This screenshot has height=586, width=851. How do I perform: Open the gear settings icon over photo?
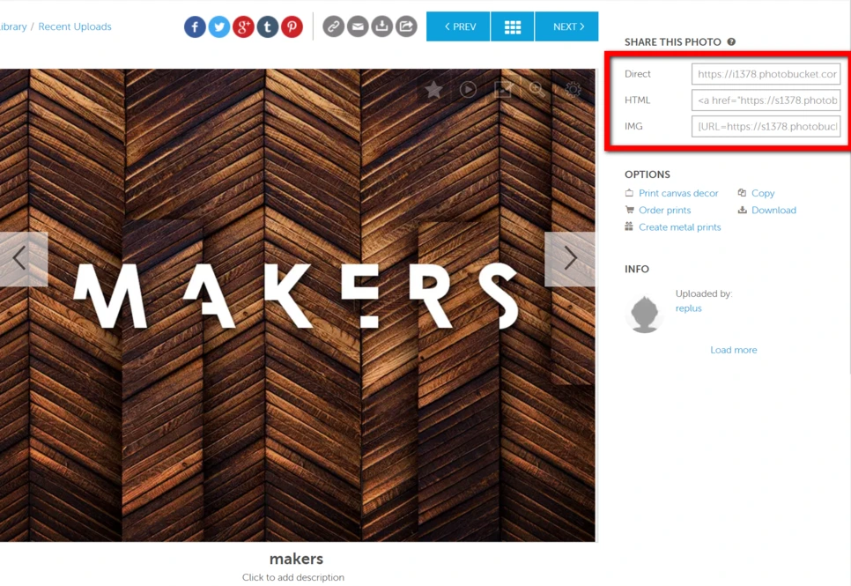click(573, 90)
